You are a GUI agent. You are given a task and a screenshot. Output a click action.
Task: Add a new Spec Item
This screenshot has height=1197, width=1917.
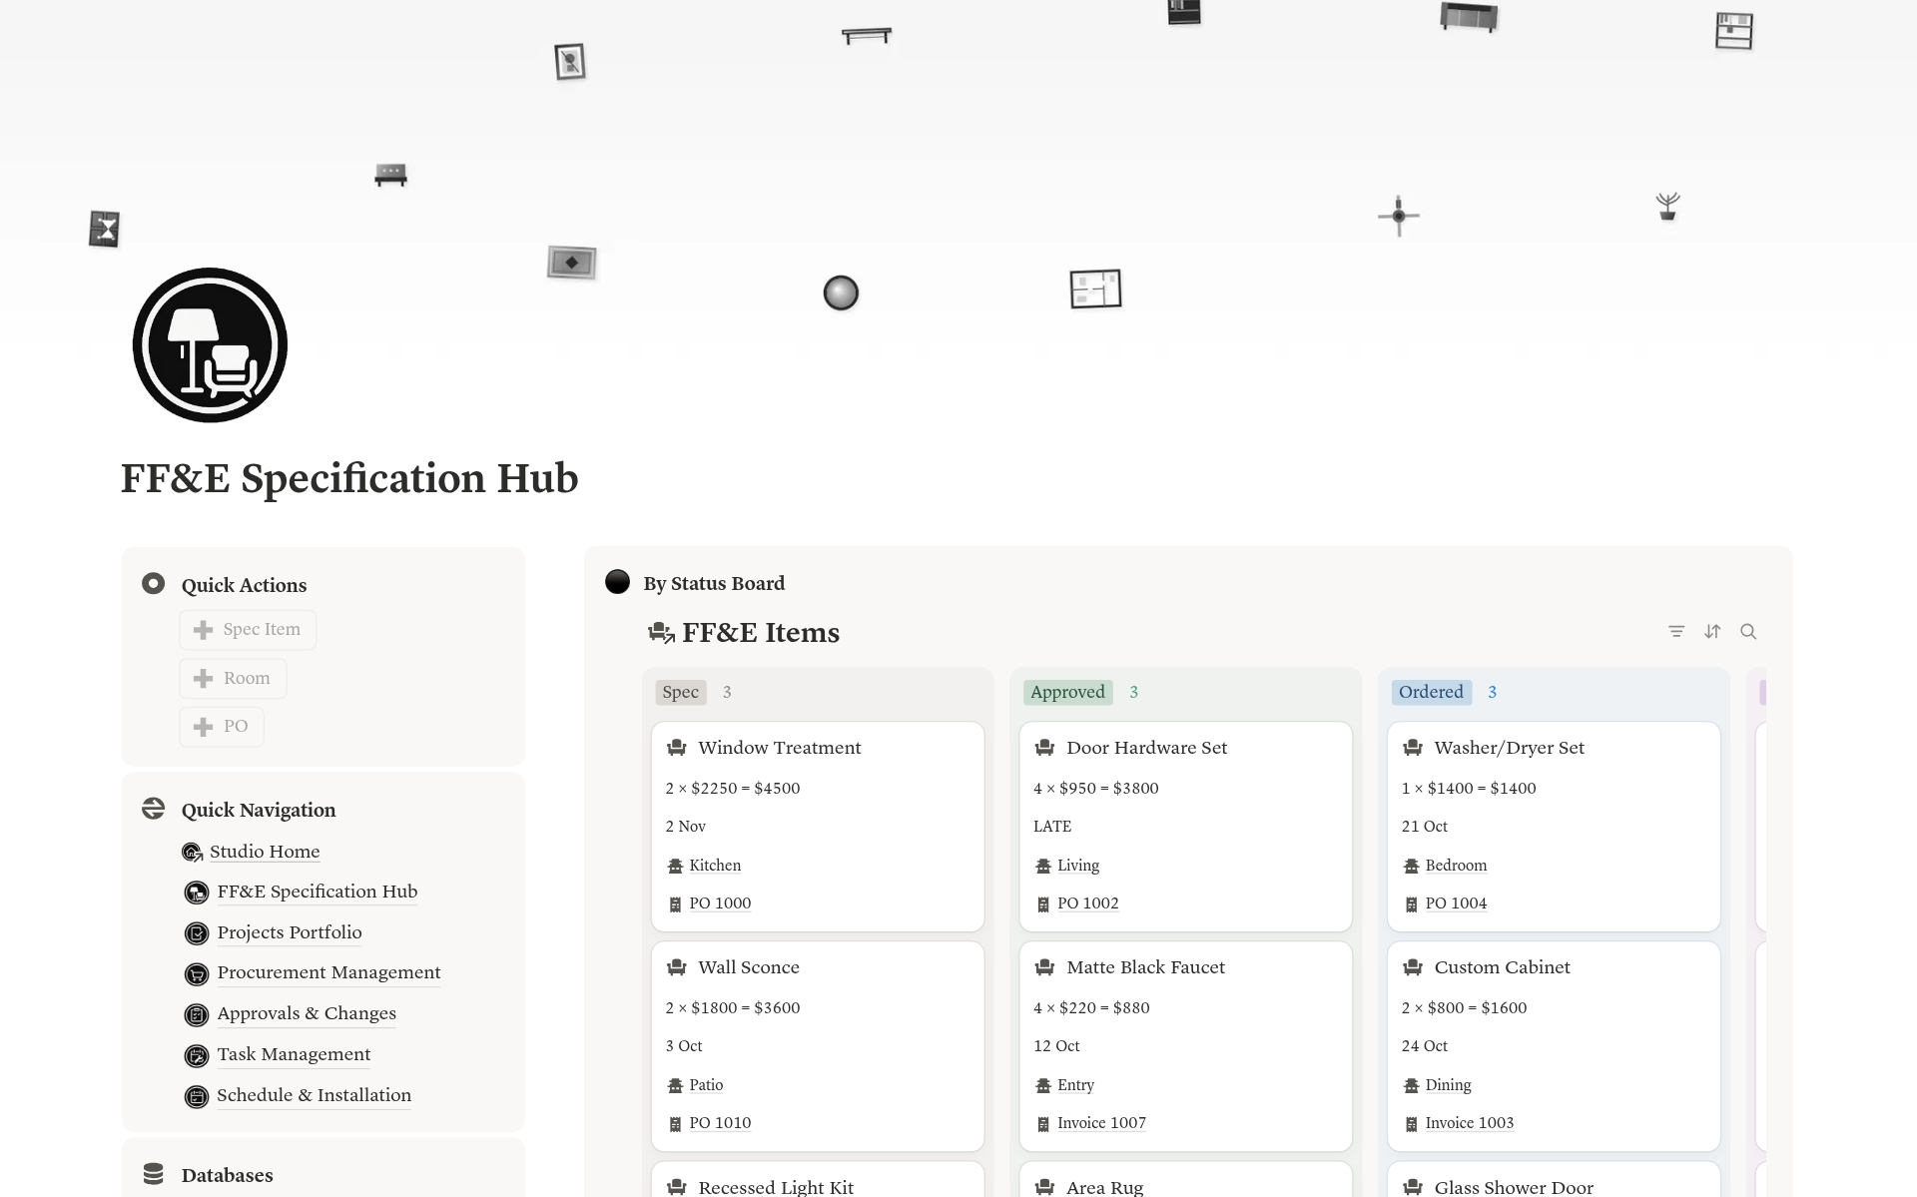coord(248,630)
